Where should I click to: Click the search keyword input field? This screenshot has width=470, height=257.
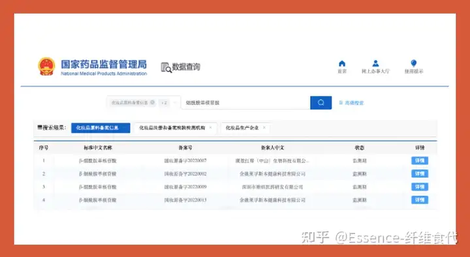pyautogui.click(x=246, y=103)
